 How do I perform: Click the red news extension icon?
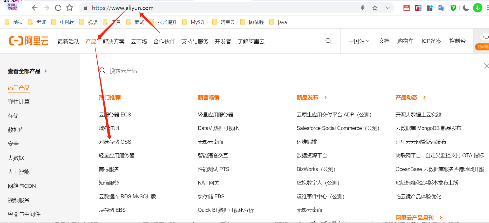click(406, 8)
